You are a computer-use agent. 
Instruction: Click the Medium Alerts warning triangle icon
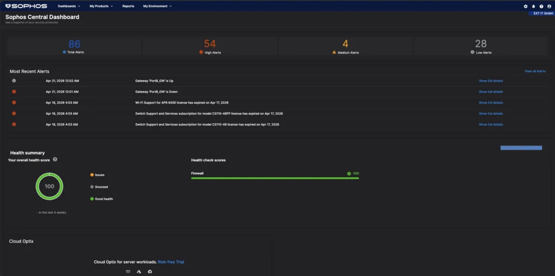coord(334,52)
